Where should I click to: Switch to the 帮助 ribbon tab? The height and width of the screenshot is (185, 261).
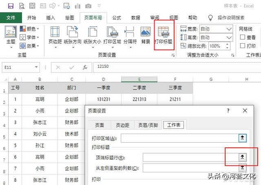192,18
